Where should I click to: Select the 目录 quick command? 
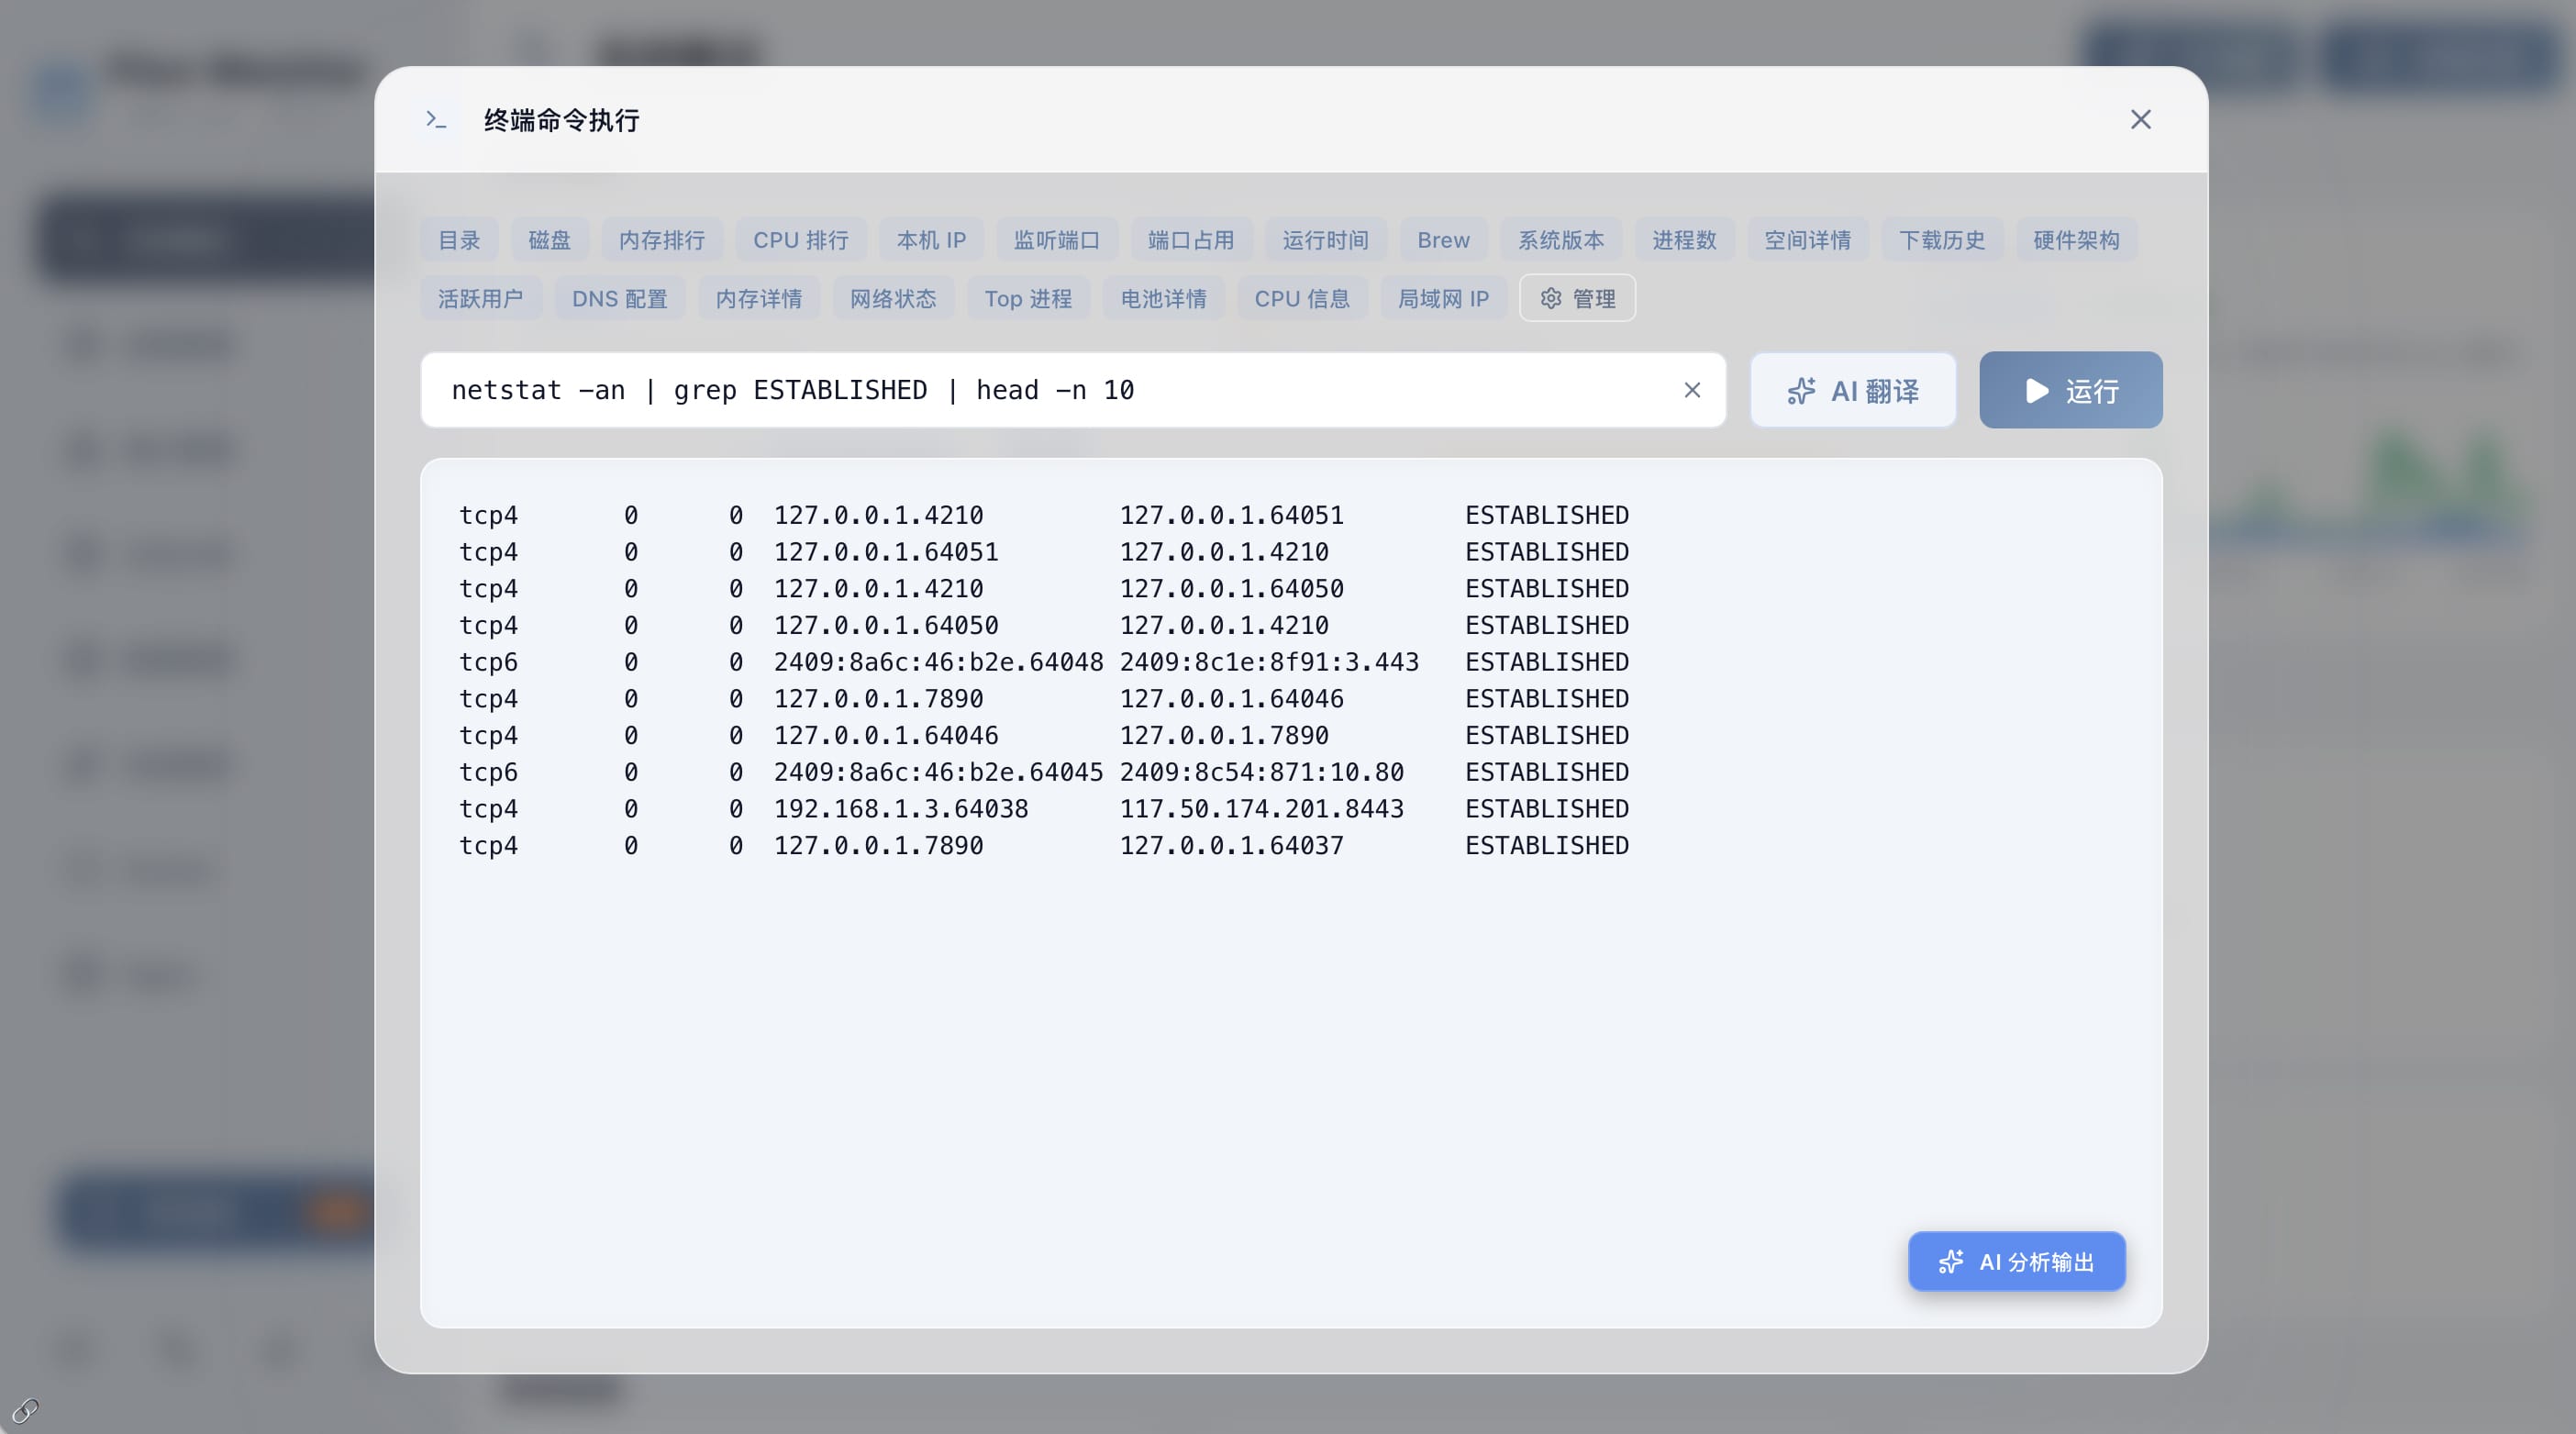coord(459,240)
